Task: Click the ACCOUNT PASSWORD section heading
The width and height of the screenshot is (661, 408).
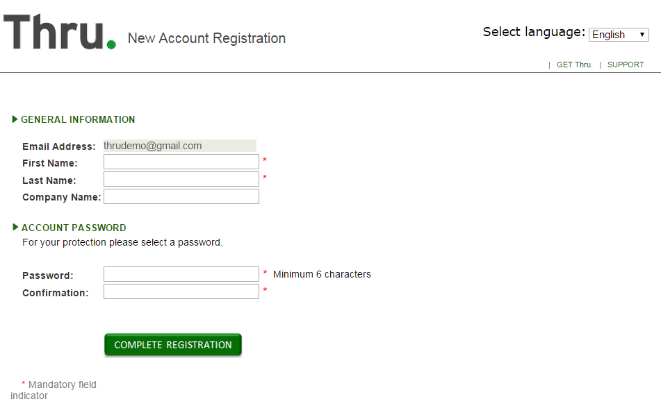Action: 74,228
